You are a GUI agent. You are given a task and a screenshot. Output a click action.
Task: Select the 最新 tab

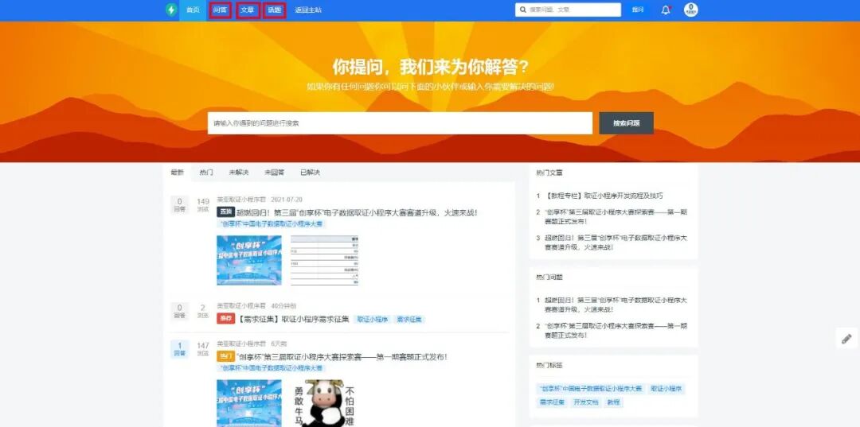[x=177, y=173]
